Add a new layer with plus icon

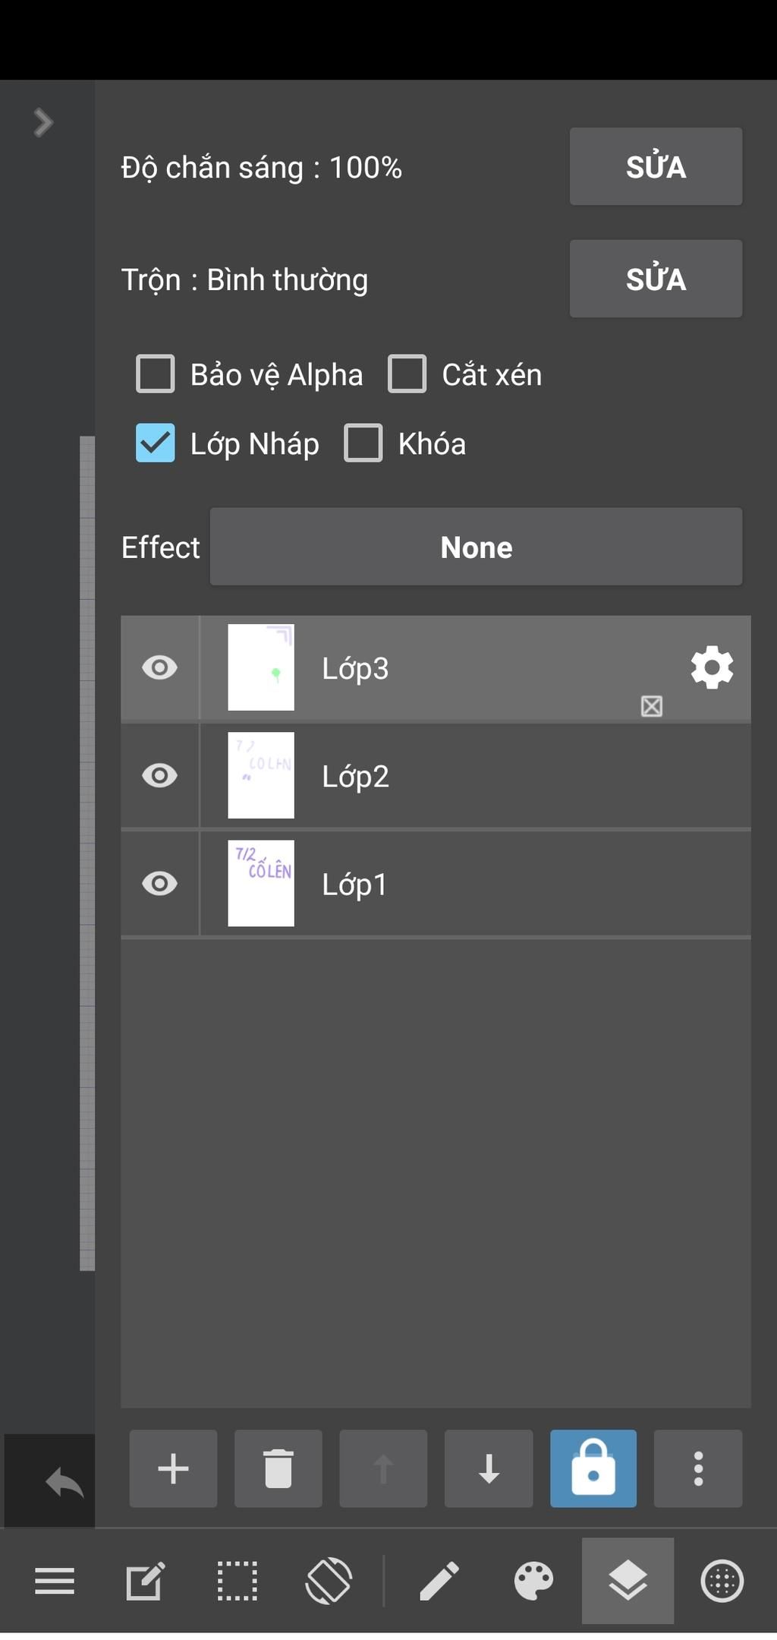(x=173, y=1468)
